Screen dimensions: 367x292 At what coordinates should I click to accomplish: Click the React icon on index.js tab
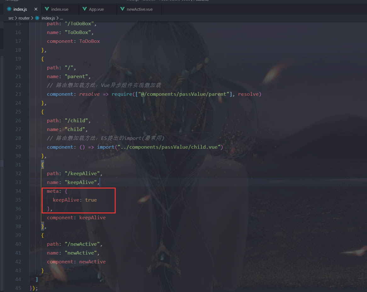[9, 9]
